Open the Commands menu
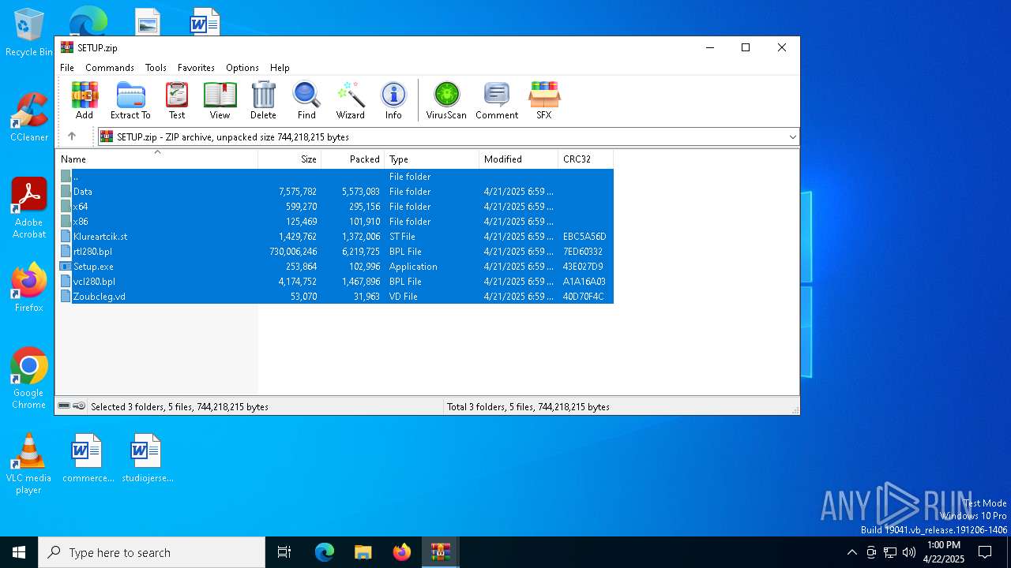The width and height of the screenshot is (1011, 568). tap(110, 68)
